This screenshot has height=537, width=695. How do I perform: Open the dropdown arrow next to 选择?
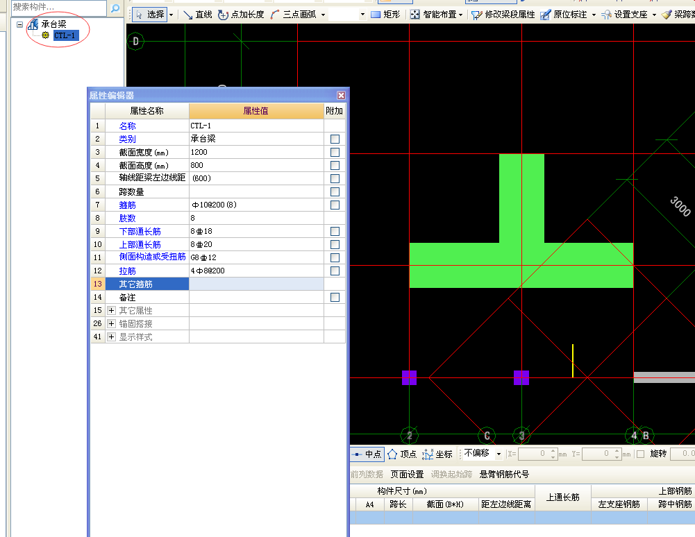(171, 15)
